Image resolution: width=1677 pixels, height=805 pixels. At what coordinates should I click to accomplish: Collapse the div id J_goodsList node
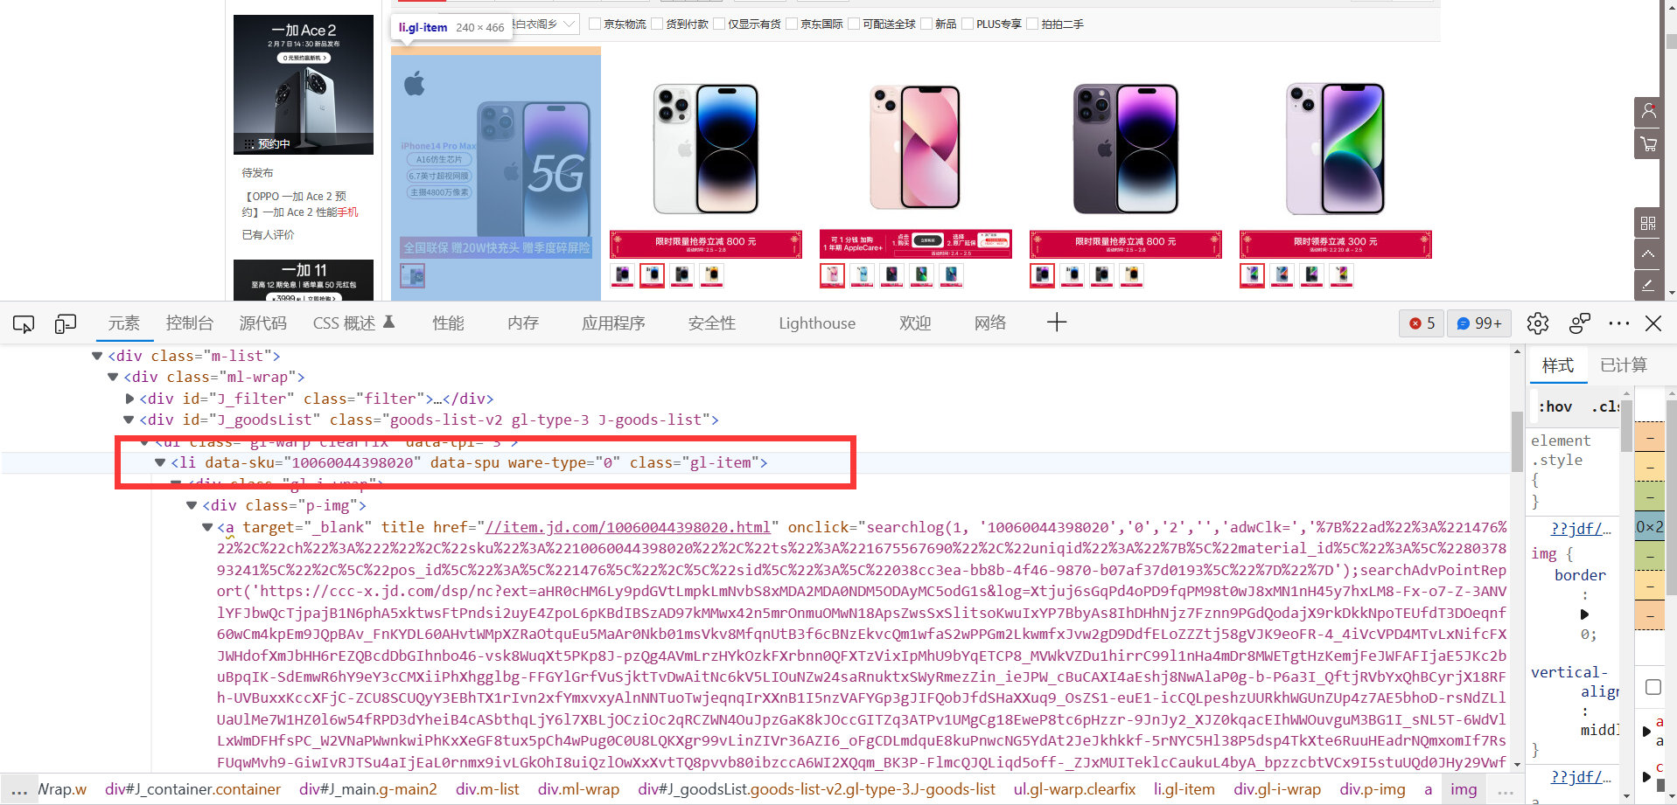click(129, 420)
